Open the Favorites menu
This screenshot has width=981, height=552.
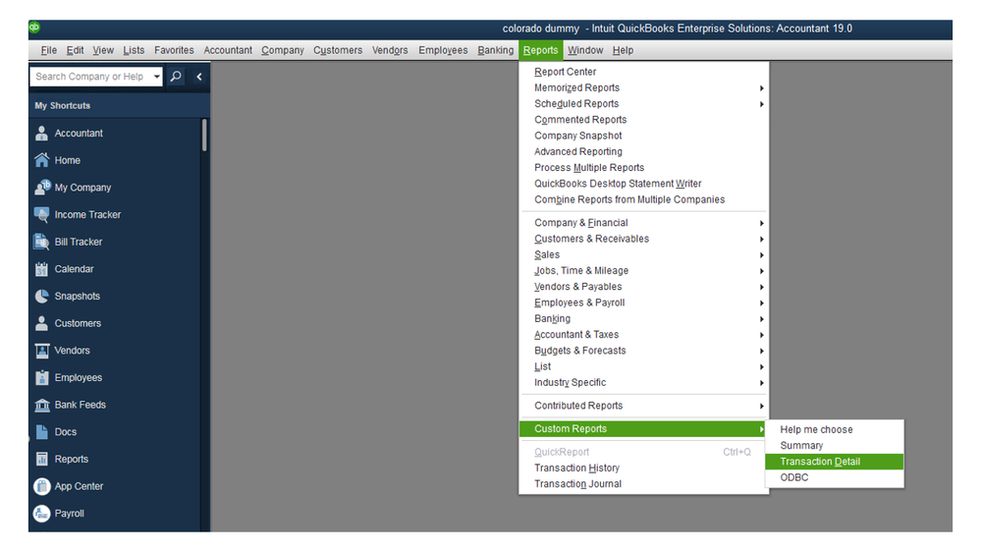click(x=174, y=50)
